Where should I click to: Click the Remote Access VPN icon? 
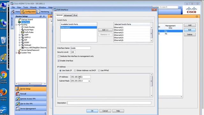[18, 99]
